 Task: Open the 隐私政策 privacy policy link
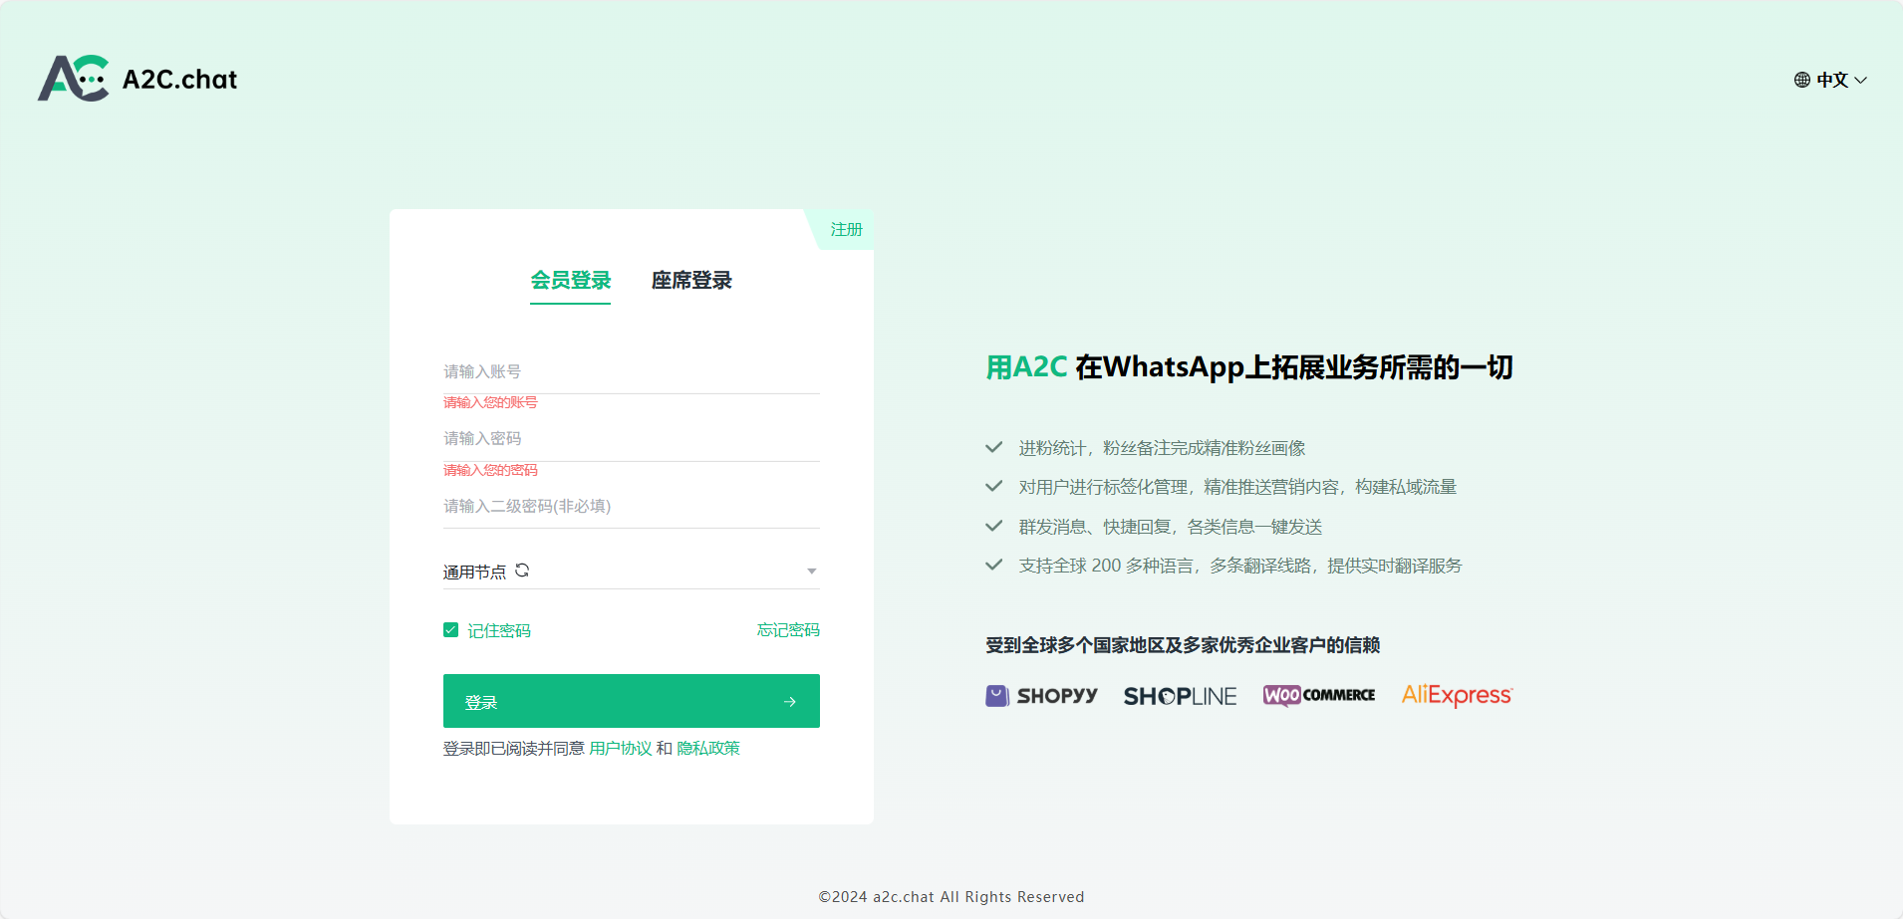pyautogui.click(x=708, y=748)
